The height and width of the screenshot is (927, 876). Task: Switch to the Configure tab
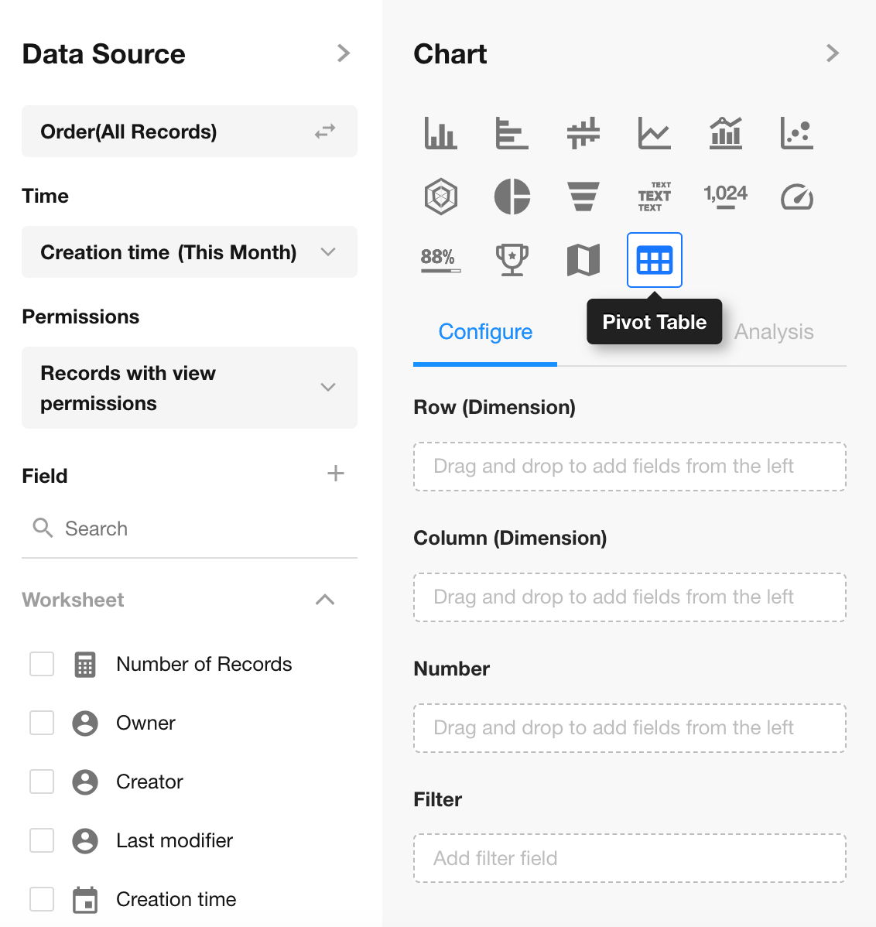click(x=485, y=332)
